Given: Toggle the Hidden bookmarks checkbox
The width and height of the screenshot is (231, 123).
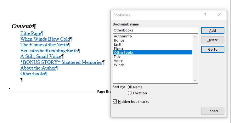Looking at the screenshot, I should 115,102.
